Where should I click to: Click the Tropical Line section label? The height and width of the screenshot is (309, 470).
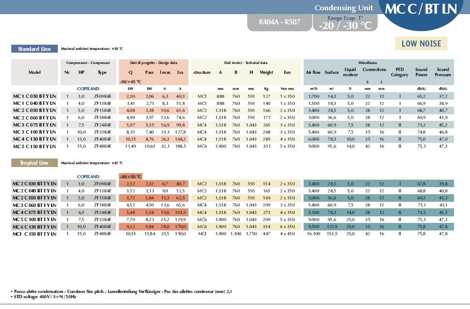[x=34, y=163]
